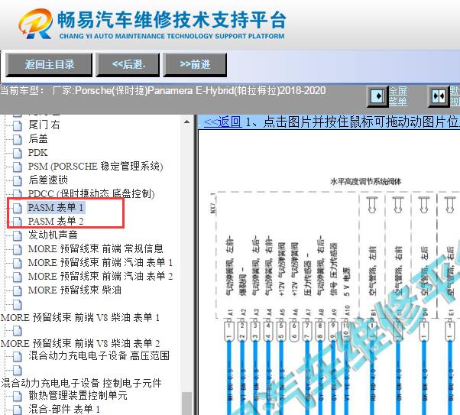Select PASM 表单 1 in the tree
The width and height of the screenshot is (460, 415).
[56, 208]
